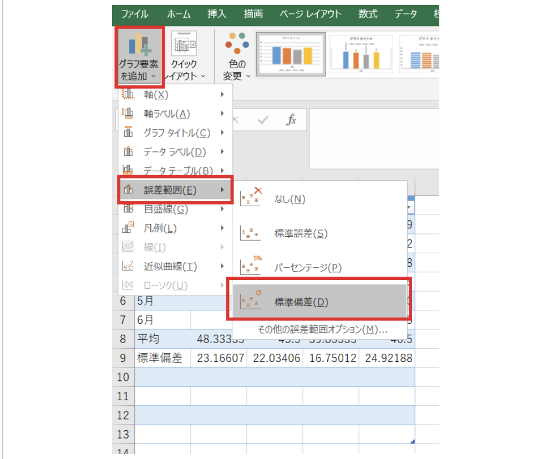Click the 標準誤差(S) error bar icon
548x459 pixels.
coord(250,233)
